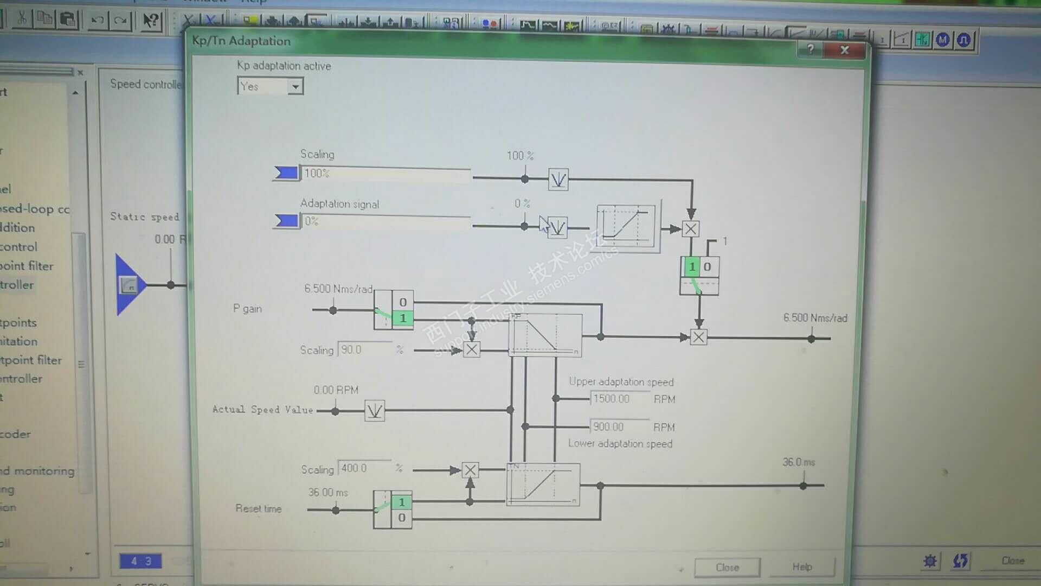This screenshot has height=586, width=1041.
Task: Open the Kp adaptation active dropdown
Action: [295, 86]
